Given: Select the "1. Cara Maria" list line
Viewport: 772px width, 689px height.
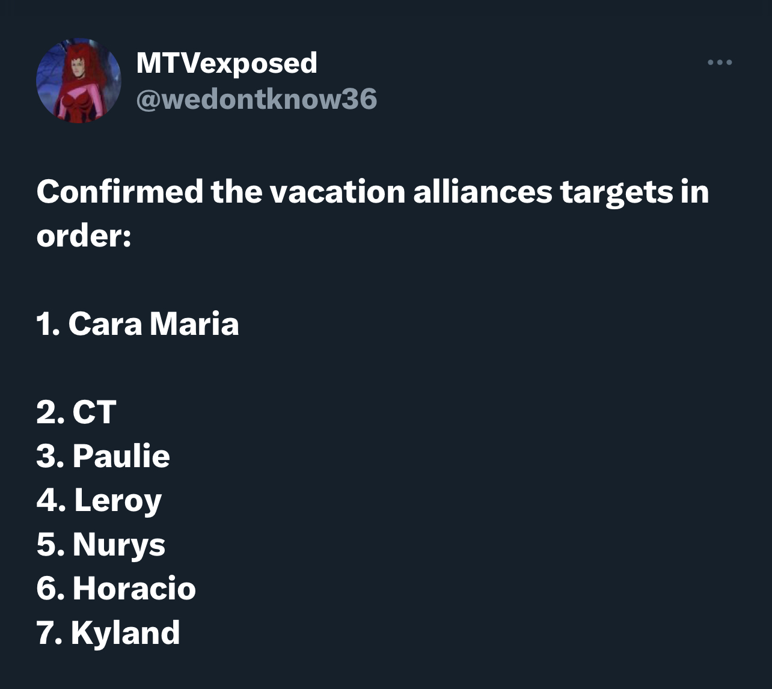Looking at the screenshot, I should click(x=138, y=323).
